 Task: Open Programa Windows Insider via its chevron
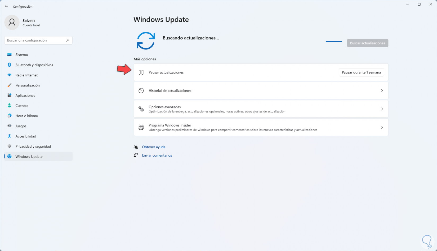(x=382, y=127)
